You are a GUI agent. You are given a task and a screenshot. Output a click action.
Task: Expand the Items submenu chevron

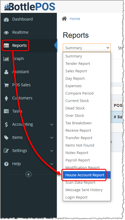(52, 138)
